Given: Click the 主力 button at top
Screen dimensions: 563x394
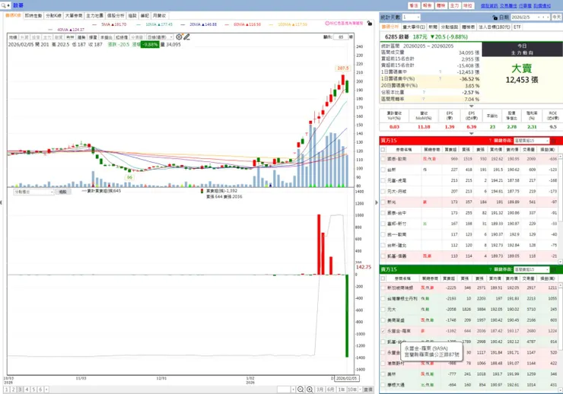Looking at the screenshot, I should coord(454,6).
